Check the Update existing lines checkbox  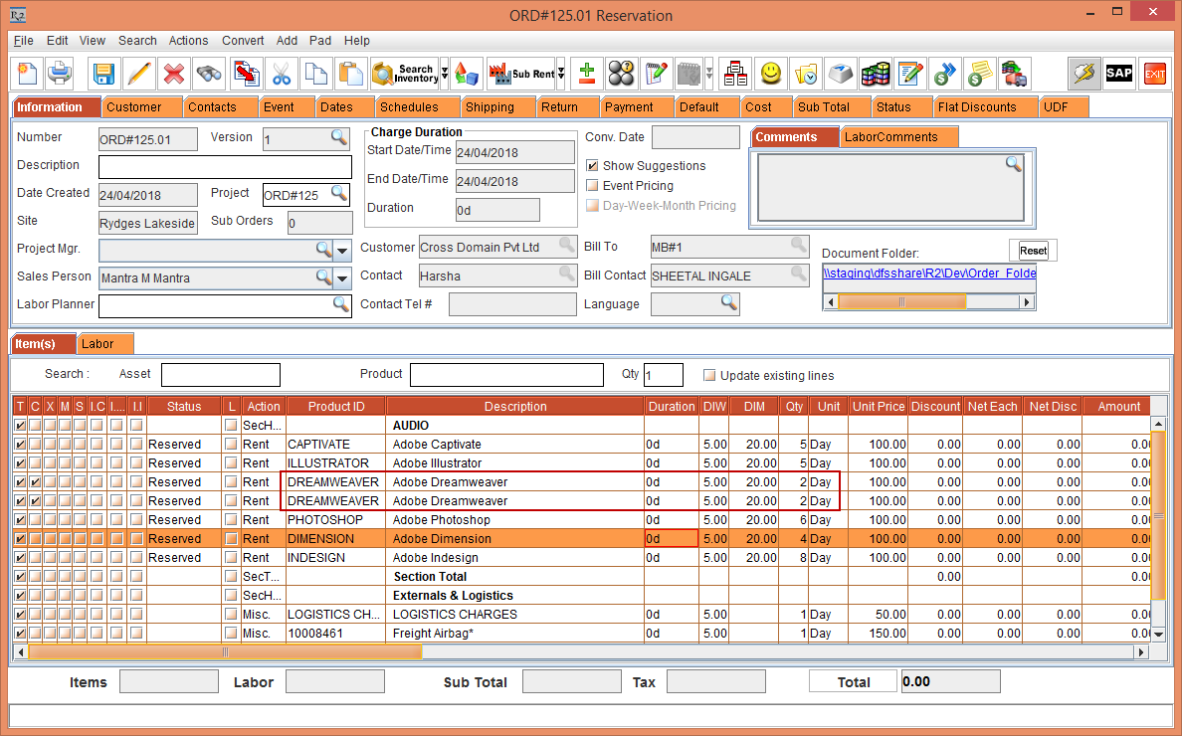[x=709, y=376]
